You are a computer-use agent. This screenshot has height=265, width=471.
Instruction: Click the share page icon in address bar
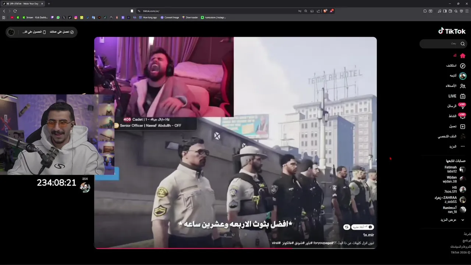coord(318,11)
